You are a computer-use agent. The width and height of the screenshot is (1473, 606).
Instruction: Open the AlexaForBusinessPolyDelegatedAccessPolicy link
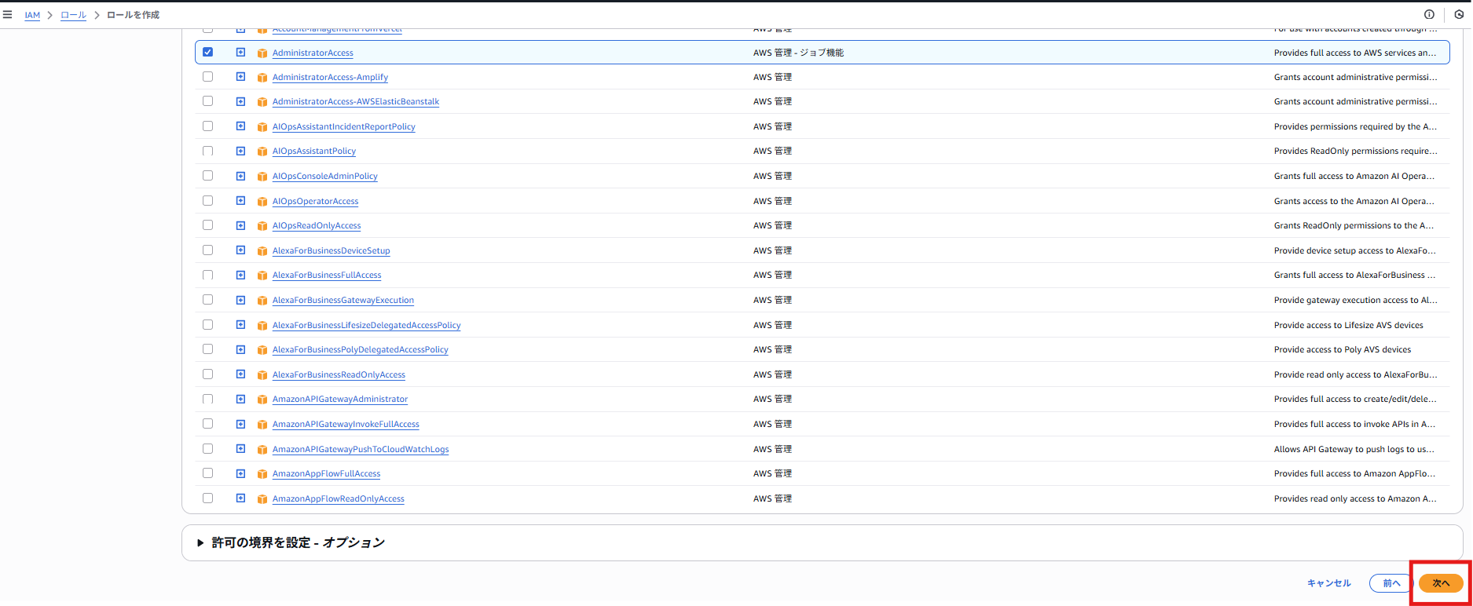click(x=360, y=349)
